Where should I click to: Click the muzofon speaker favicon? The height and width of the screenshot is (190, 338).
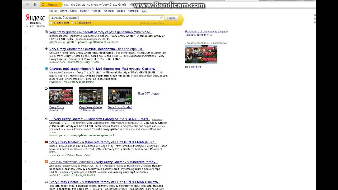pyautogui.click(x=46, y=49)
